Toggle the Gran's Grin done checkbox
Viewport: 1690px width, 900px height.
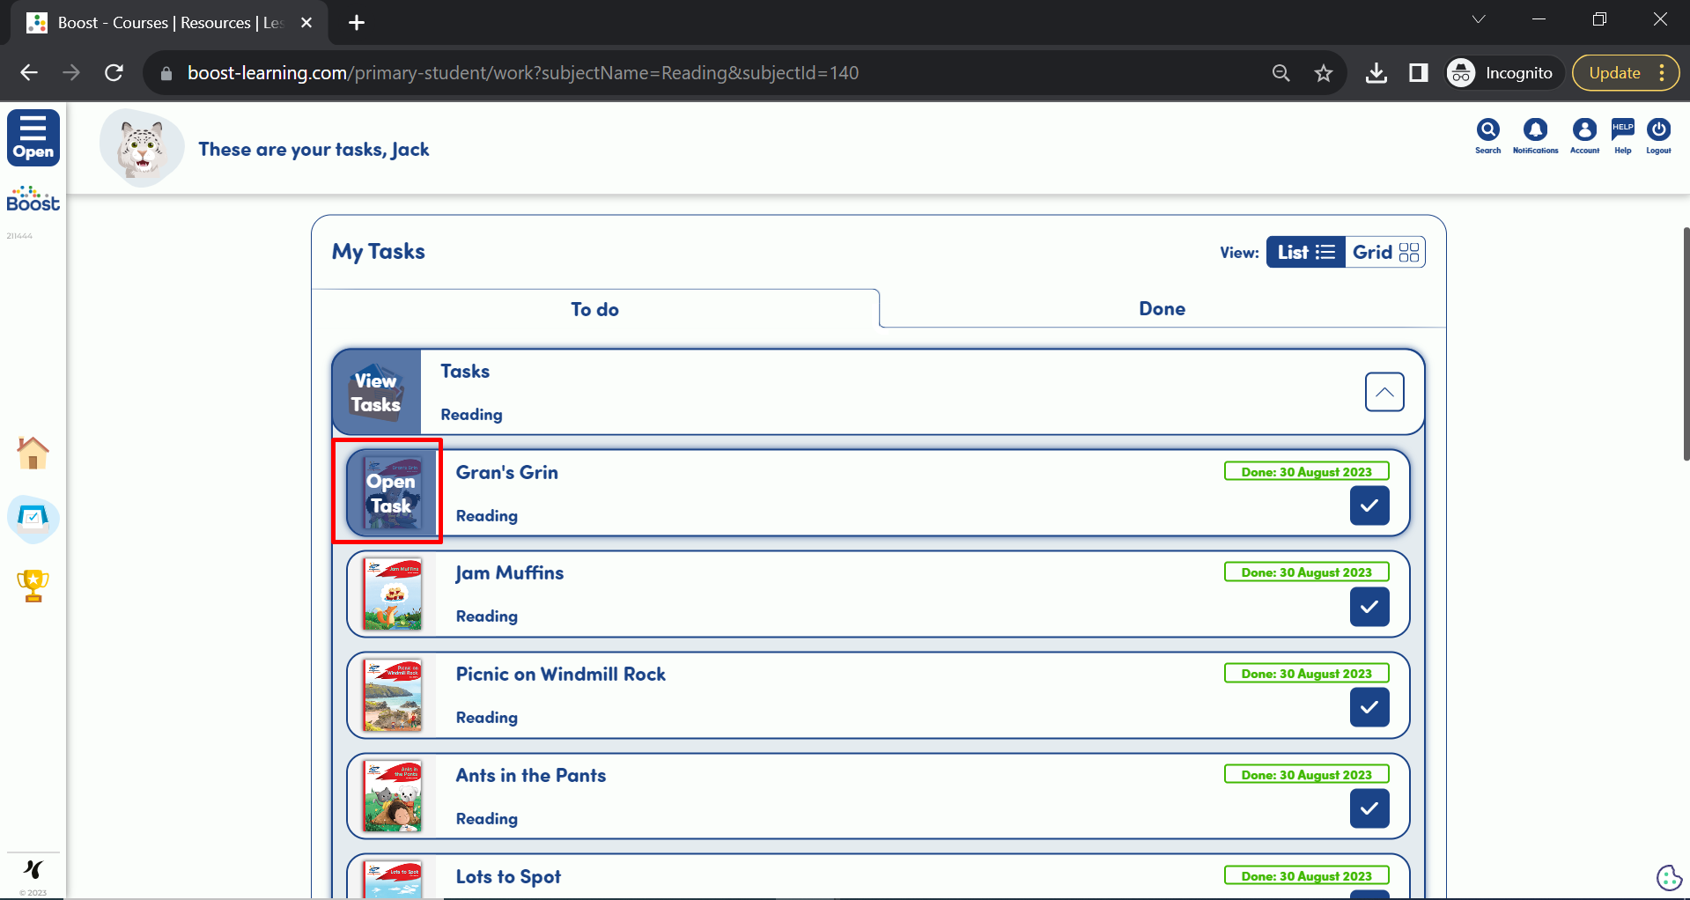pyautogui.click(x=1369, y=505)
